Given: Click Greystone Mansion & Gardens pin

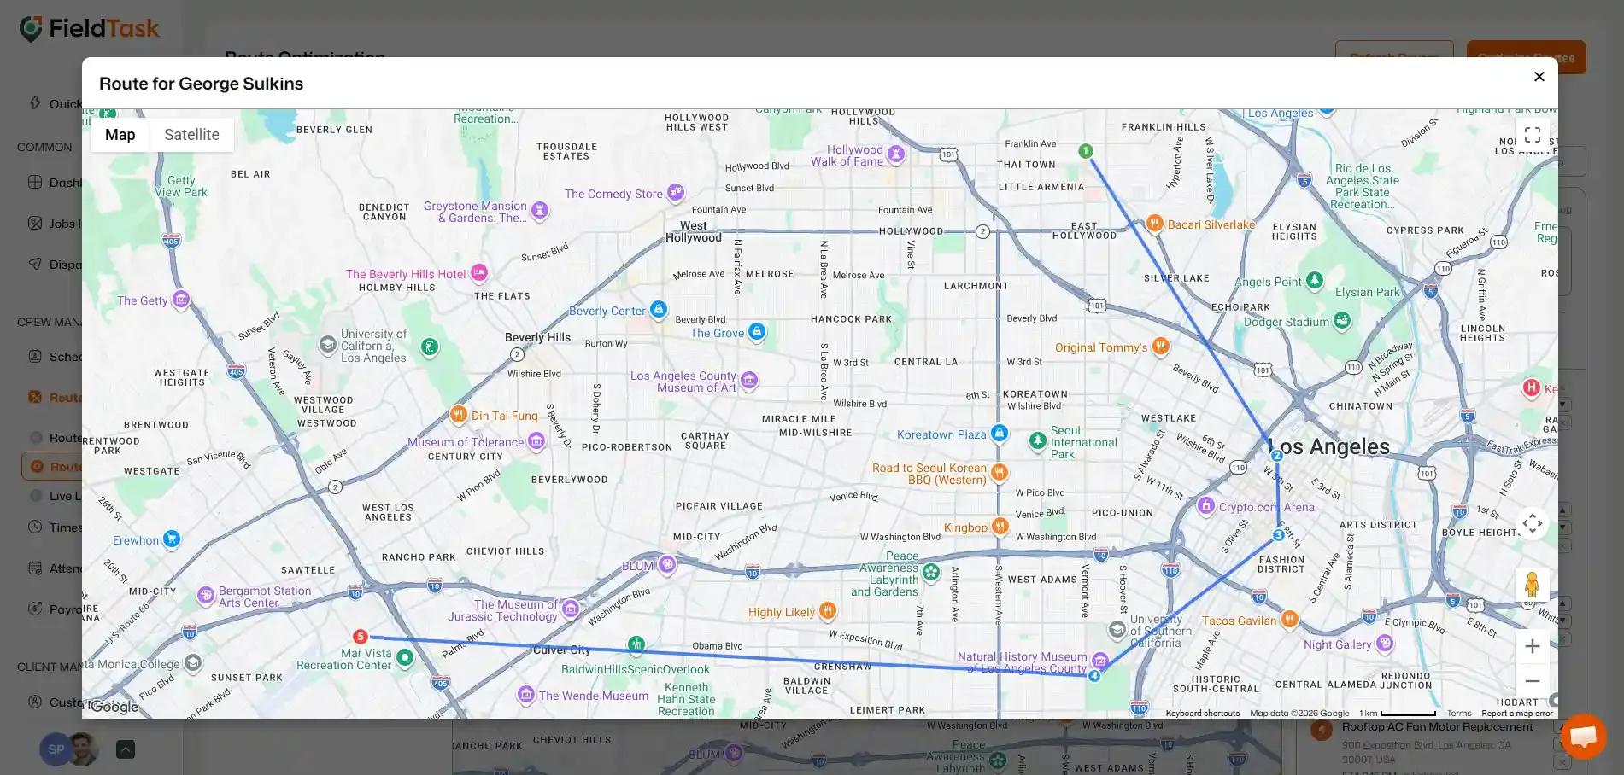Looking at the screenshot, I should [539, 210].
